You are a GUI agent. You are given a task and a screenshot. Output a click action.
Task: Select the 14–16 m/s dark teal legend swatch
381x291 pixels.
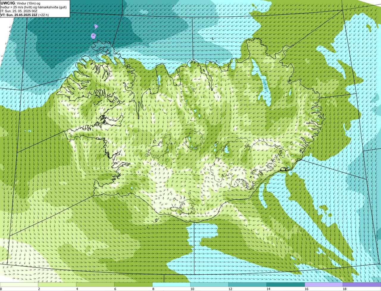[286, 284]
